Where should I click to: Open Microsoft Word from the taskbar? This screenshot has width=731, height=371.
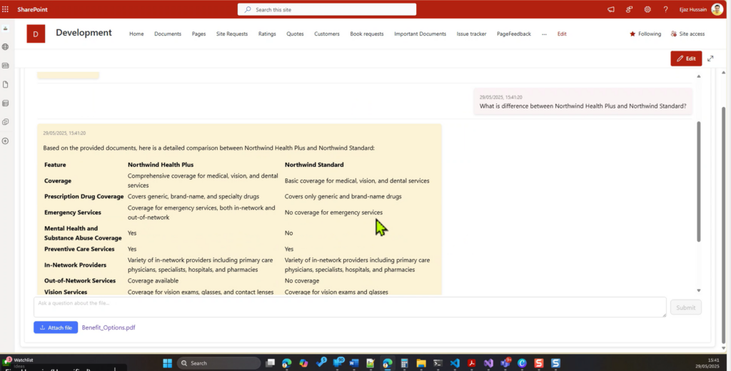click(x=354, y=363)
